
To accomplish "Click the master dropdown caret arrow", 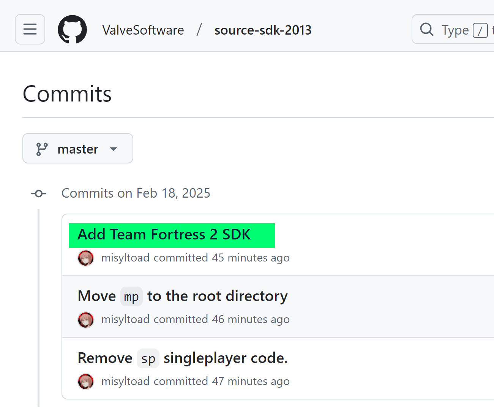I will tap(113, 149).
